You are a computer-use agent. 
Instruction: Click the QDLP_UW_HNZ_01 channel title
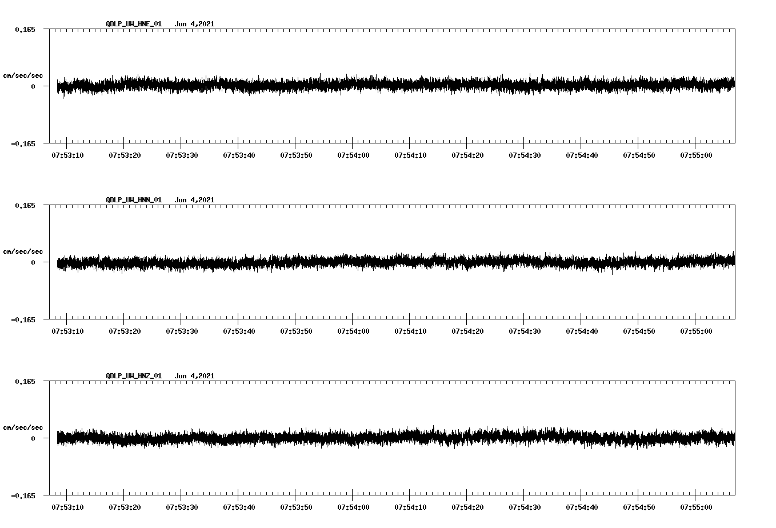(134, 376)
